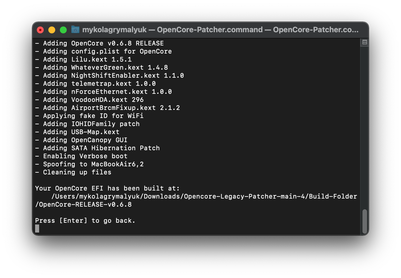Click the "Press [Enter] to go back." line
Image resolution: width=401 pixels, height=278 pixels.
(x=85, y=221)
